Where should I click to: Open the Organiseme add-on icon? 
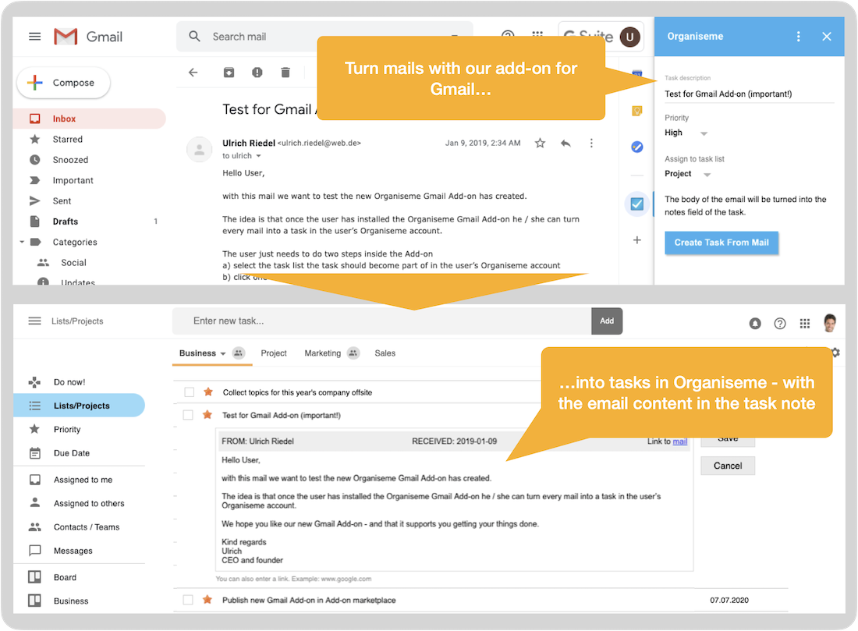click(637, 203)
